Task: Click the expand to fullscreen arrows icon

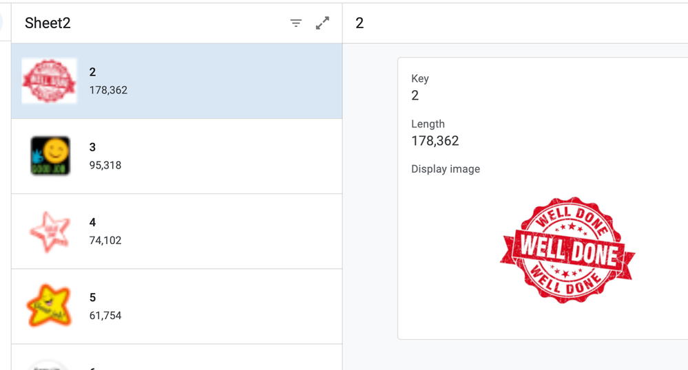Action: point(322,23)
